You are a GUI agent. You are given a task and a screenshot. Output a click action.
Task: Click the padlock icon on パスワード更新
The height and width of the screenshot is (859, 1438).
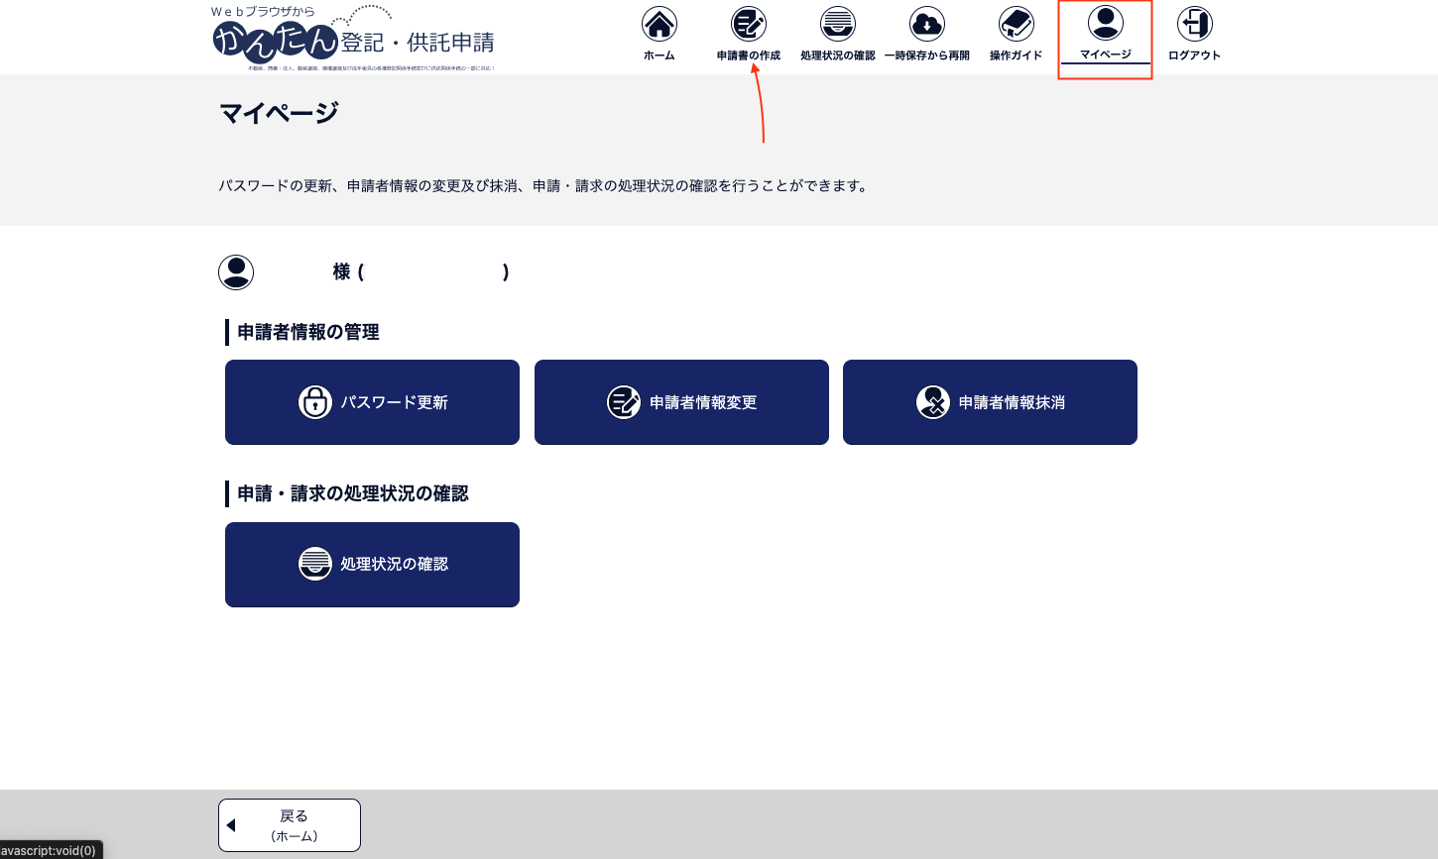(315, 402)
